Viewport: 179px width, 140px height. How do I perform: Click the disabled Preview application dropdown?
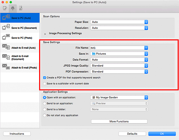119,103
